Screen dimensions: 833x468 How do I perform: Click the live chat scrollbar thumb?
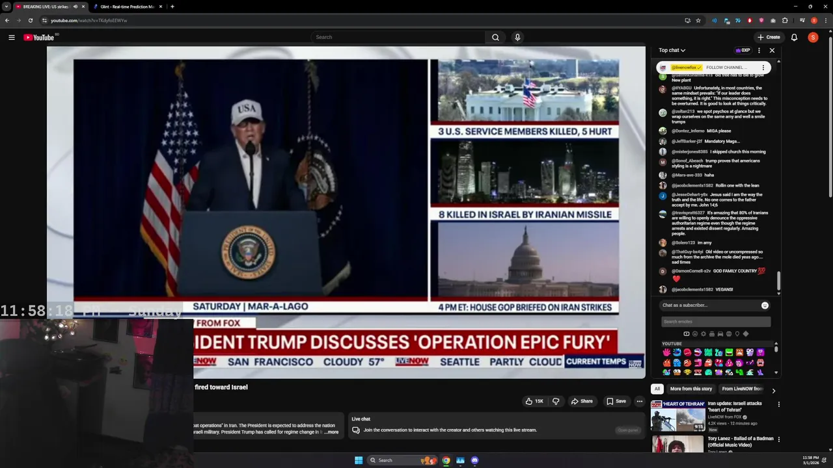pyautogui.click(x=778, y=281)
